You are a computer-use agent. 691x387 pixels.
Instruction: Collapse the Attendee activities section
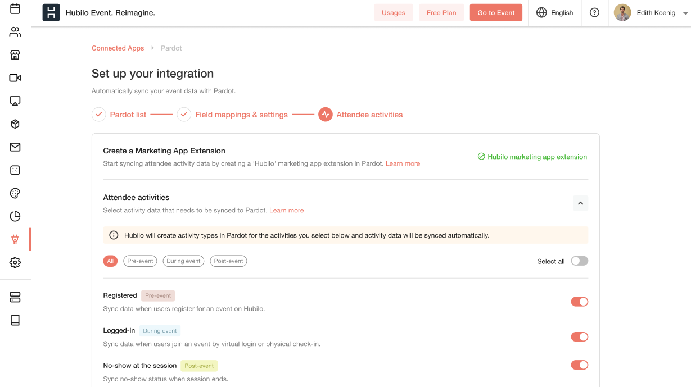click(x=580, y=203)
